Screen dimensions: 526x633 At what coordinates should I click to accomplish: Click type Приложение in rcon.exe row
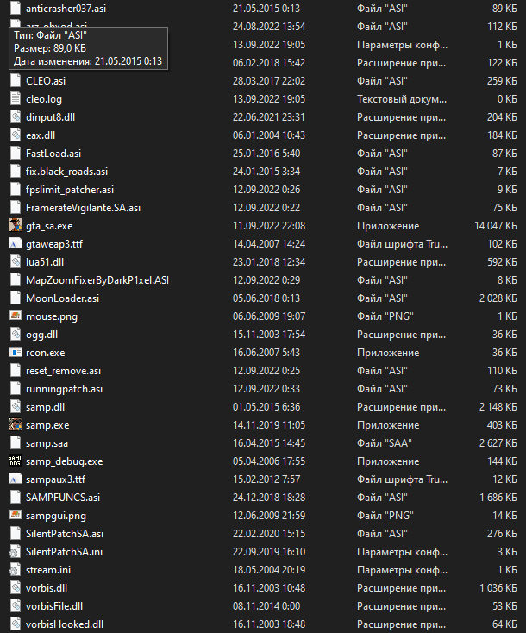coord(388,353)
